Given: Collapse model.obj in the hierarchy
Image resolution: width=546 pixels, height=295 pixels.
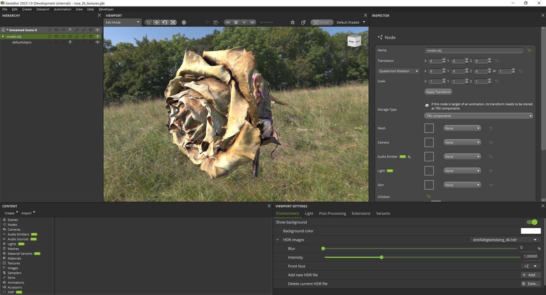Looking at the screenshot, I should pos(3,36).
